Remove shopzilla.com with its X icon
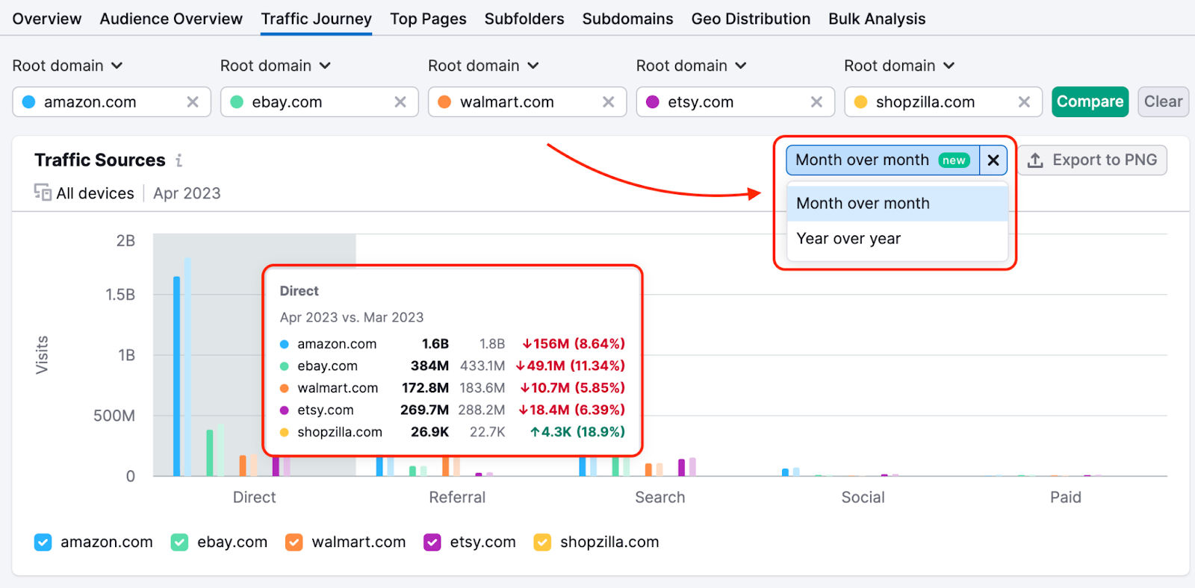 (x=1024, y=102)
